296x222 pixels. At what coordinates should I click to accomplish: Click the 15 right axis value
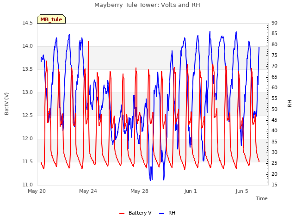pos(274,185)
